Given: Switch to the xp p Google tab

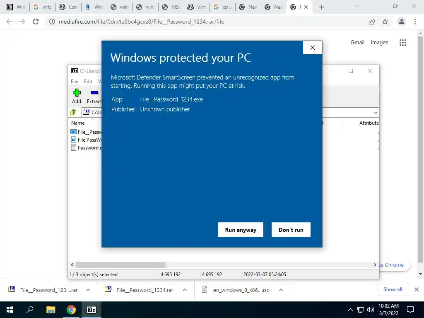Looking at the screenshot, I should coord(222,7).
